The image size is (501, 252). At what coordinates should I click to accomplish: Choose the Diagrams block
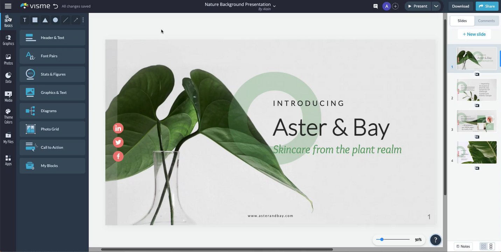tap(53, 111)
